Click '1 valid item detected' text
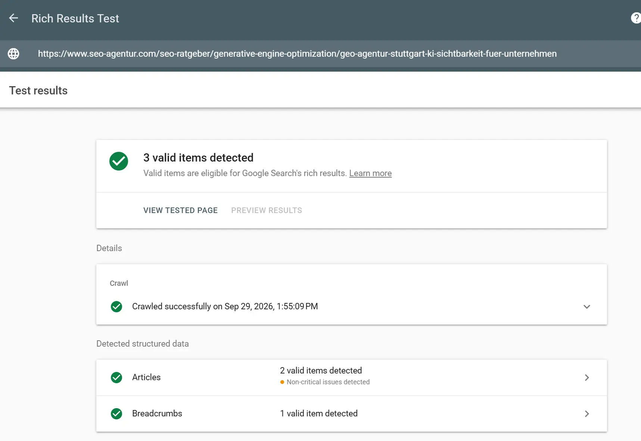The width and height of the screenshot is (641, 441). tap(319, 413)
